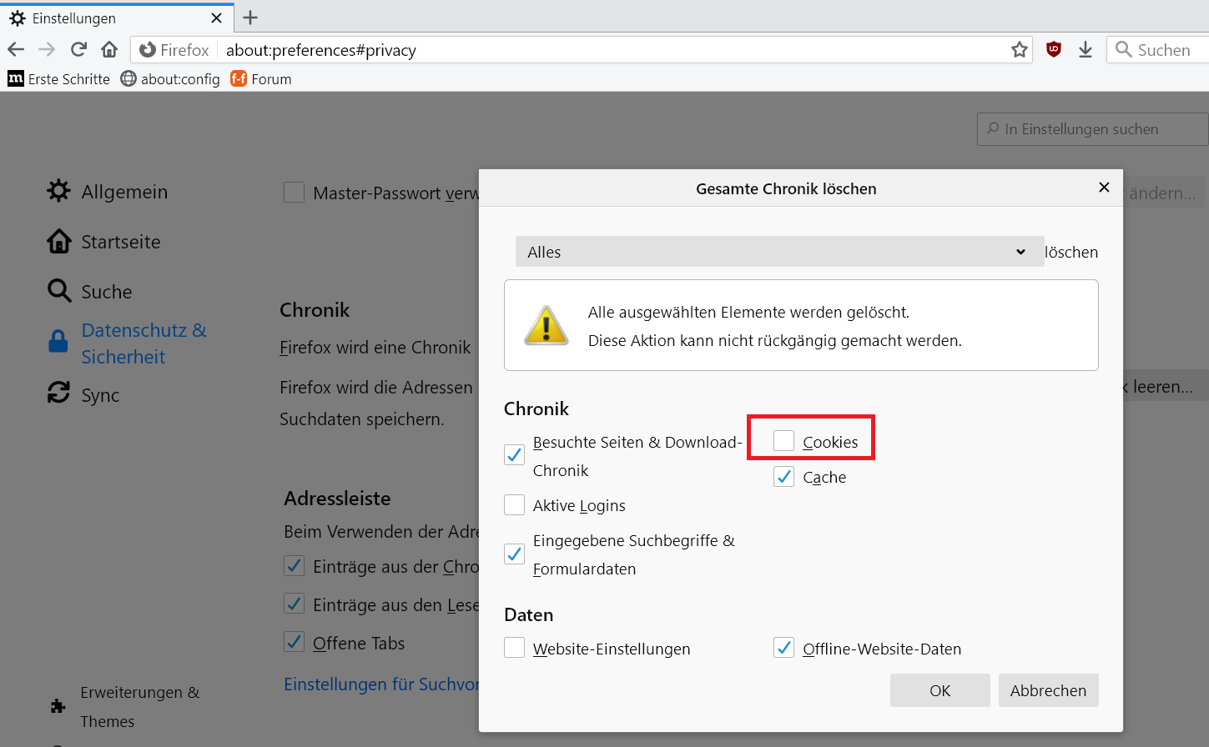Open the Allgemein settings category
The height and width of the screenshot is (747, 1209).
(108, 192)
